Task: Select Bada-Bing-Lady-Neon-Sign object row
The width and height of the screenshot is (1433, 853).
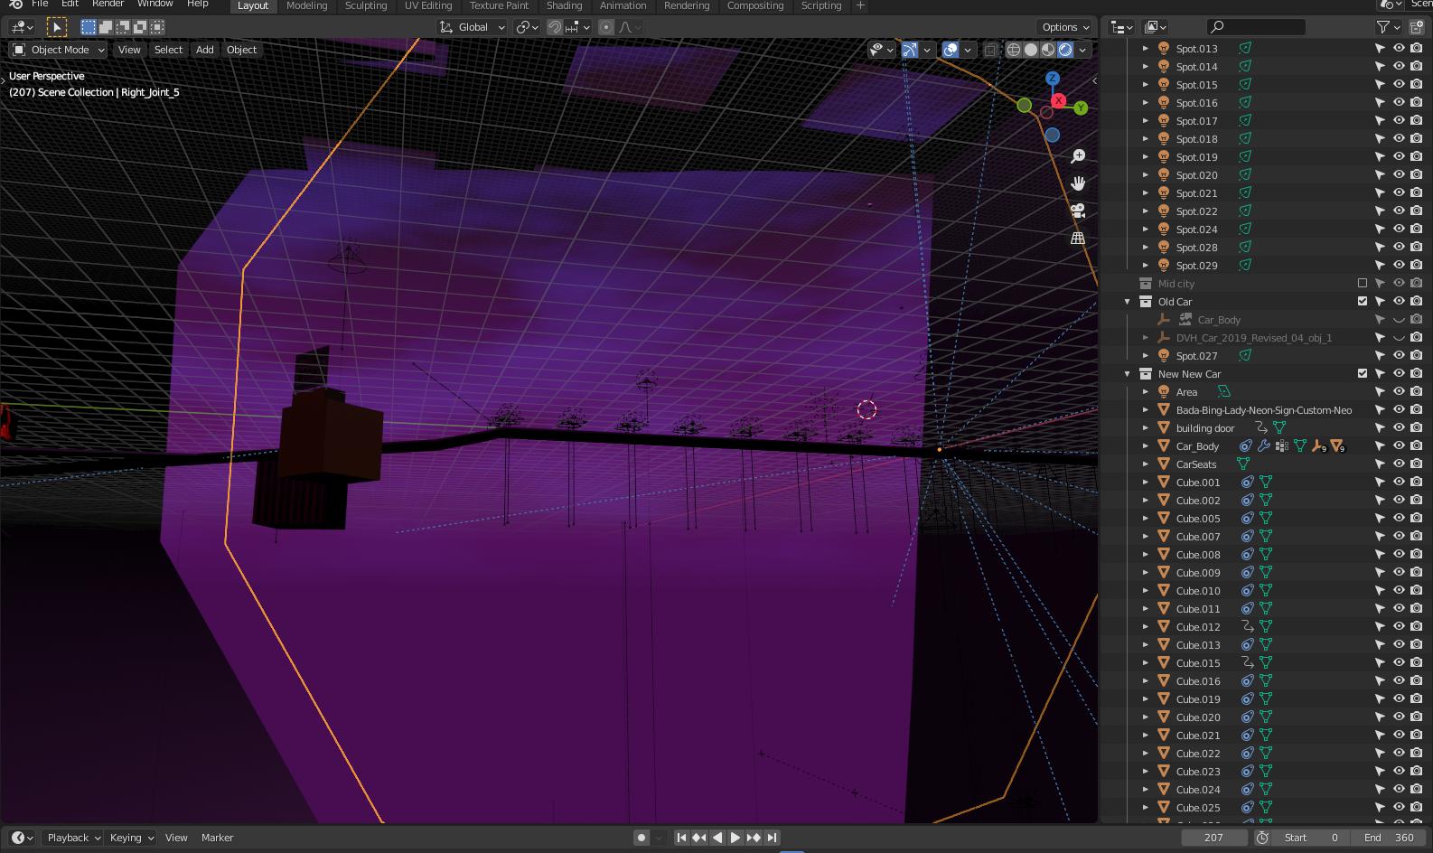Action: [1264, 409]
